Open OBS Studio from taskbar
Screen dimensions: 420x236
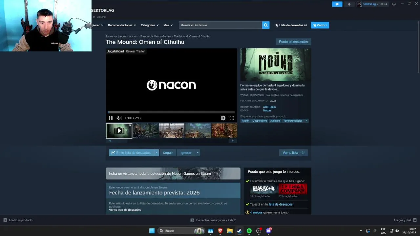[259, 231]
